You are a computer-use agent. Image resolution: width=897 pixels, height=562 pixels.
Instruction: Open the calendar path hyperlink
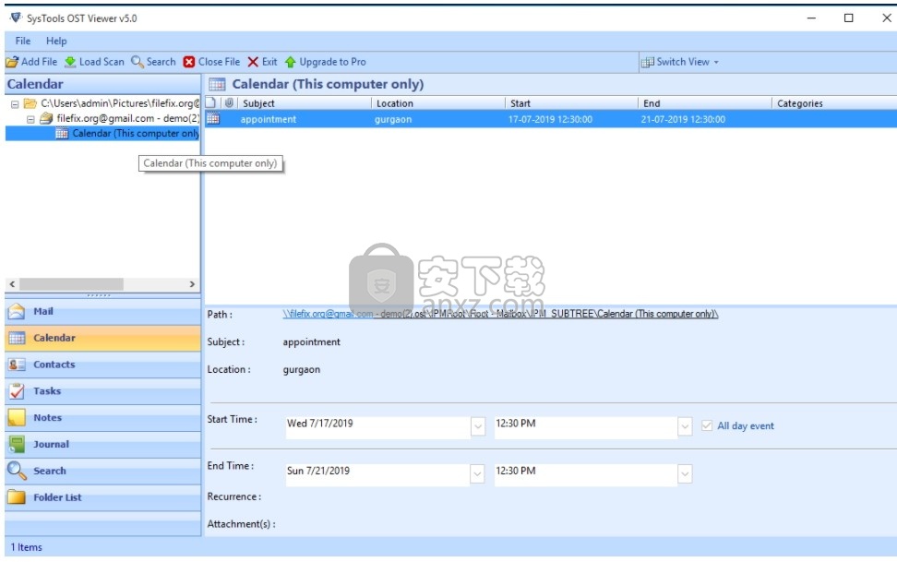click(500, 314)
